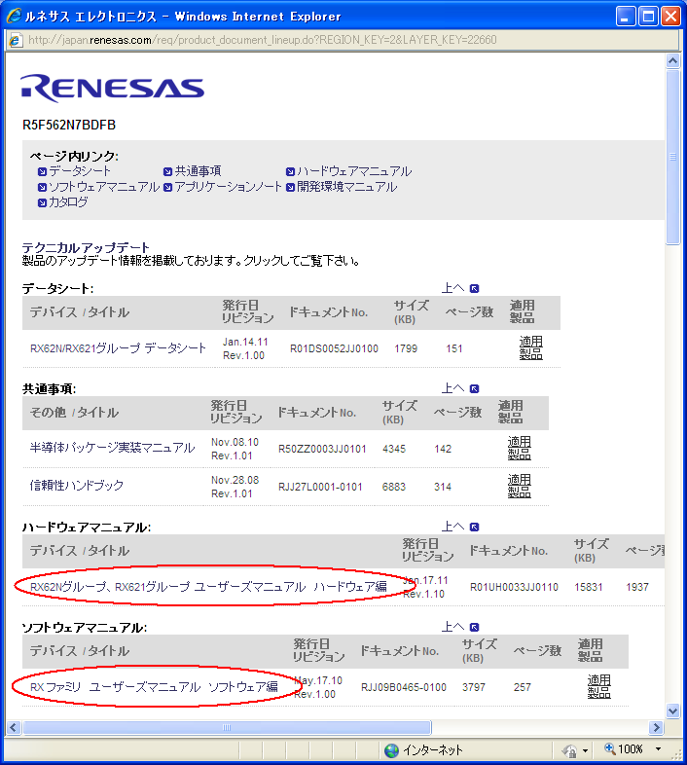Open the security icon dropdown arrow
The height and width of the screenshot is (765, 687).
point(585,750)
